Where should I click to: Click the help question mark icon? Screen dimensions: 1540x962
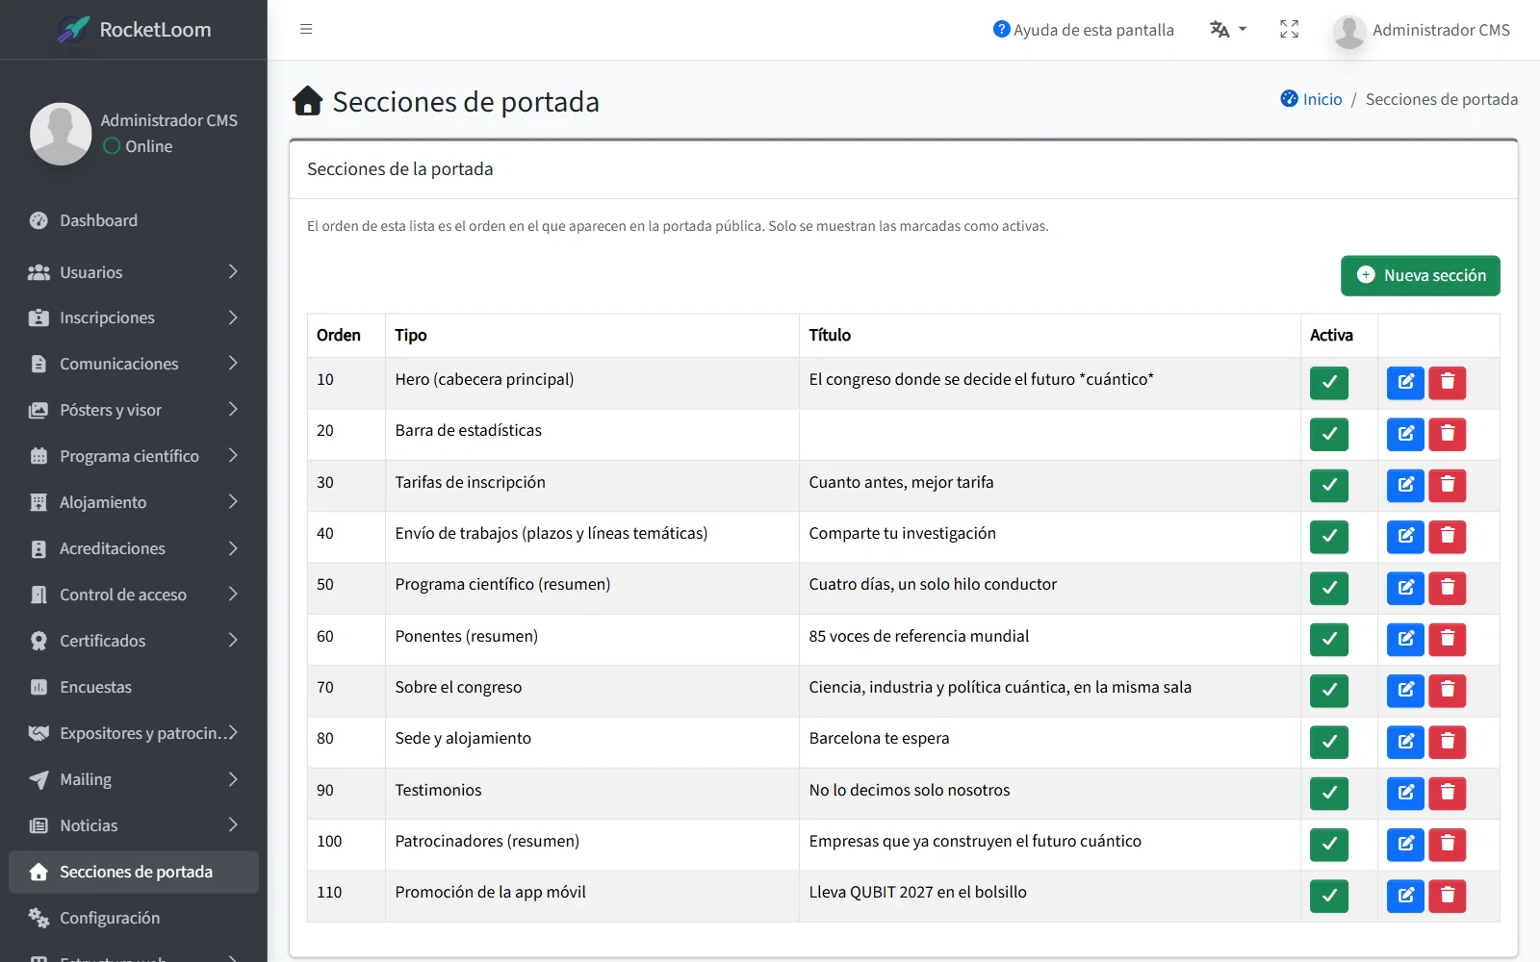(x=1001, y=29)
